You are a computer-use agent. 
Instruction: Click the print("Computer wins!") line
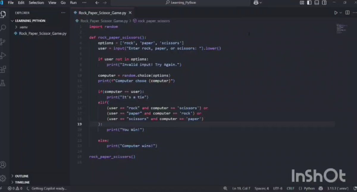[132, 146]
